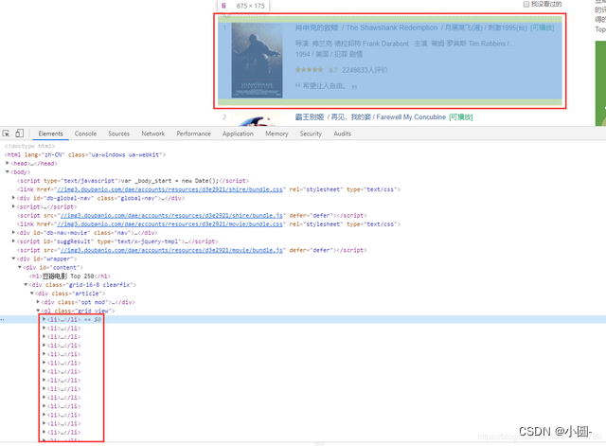Switch to the Console tab

[85, 134]
